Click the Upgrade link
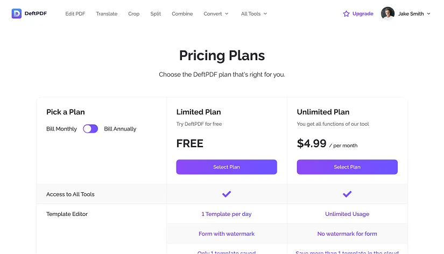This screenshot has width=444, height=254. (363, 14)
